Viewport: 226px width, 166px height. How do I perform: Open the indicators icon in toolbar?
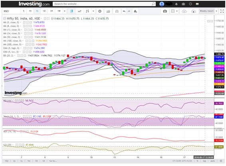[108, 11]
